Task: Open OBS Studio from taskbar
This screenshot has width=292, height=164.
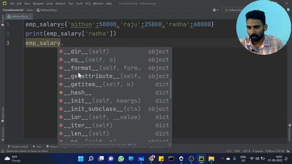Action: (191, 159)
